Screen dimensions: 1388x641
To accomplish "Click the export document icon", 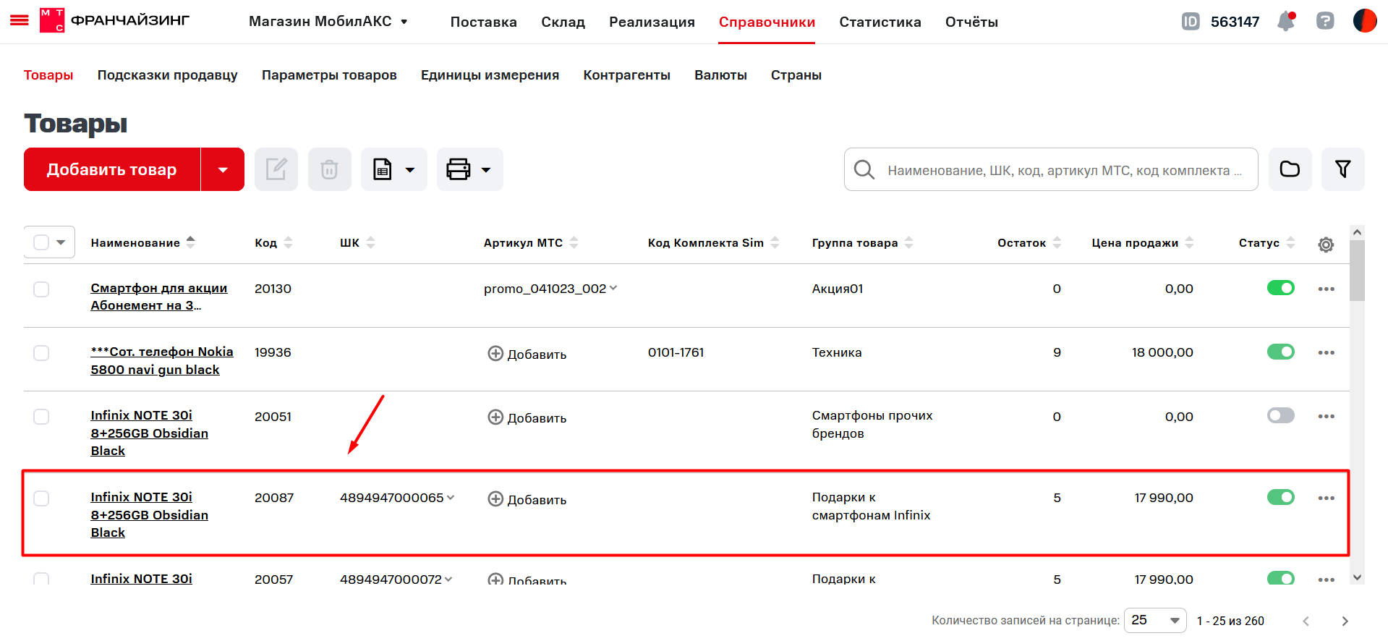I will (x=382, y=169).
